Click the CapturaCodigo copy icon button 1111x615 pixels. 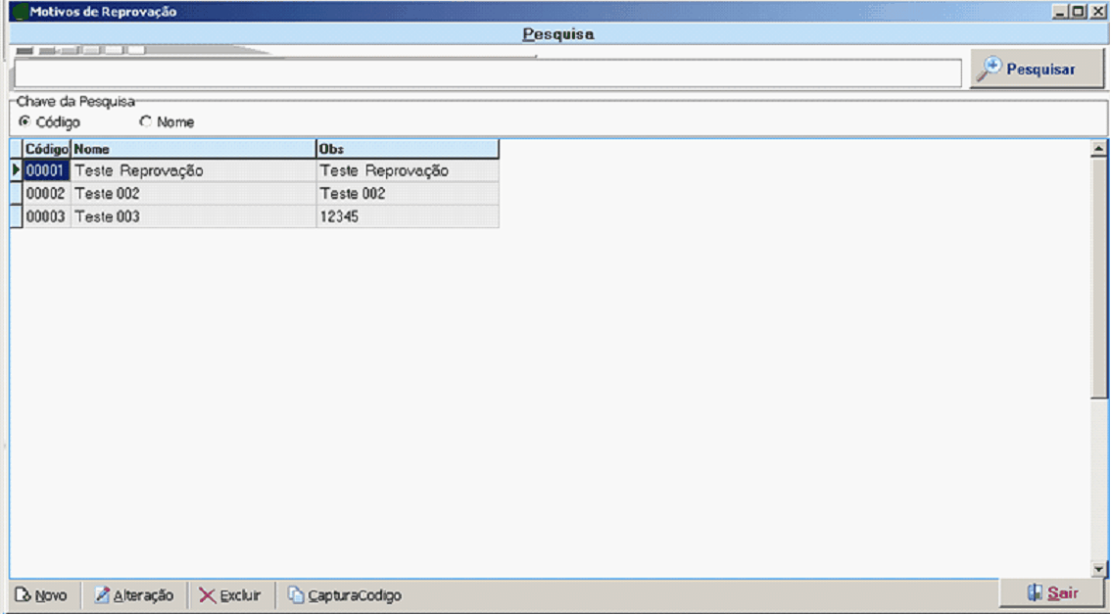pyautogui.click(x=344, y=595)
